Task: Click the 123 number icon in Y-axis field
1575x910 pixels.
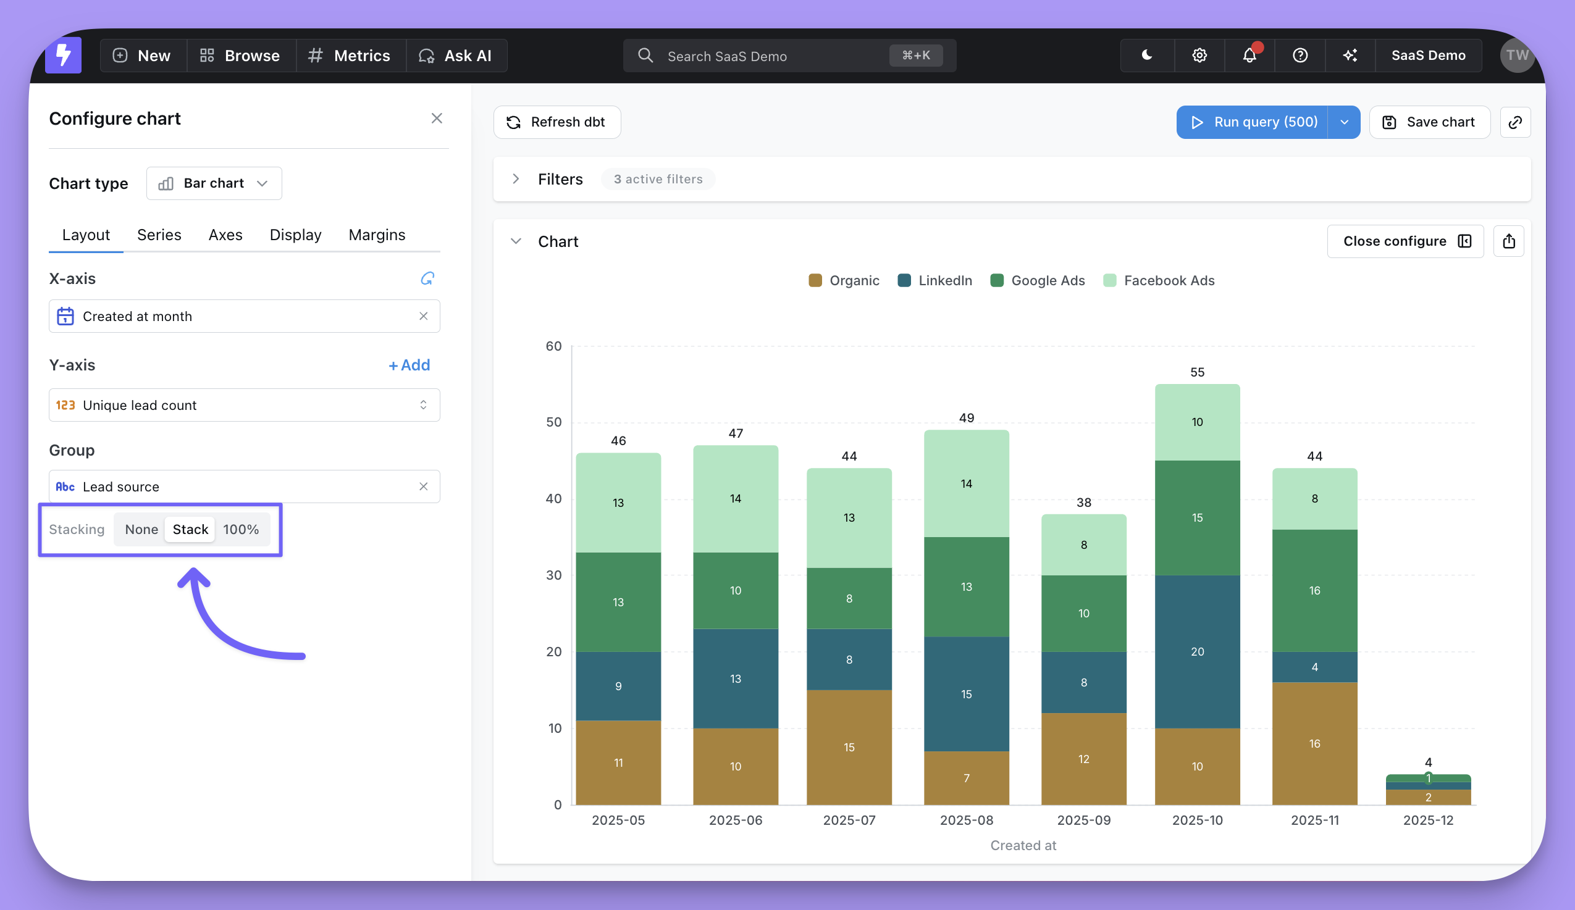Action: point(65,406)
